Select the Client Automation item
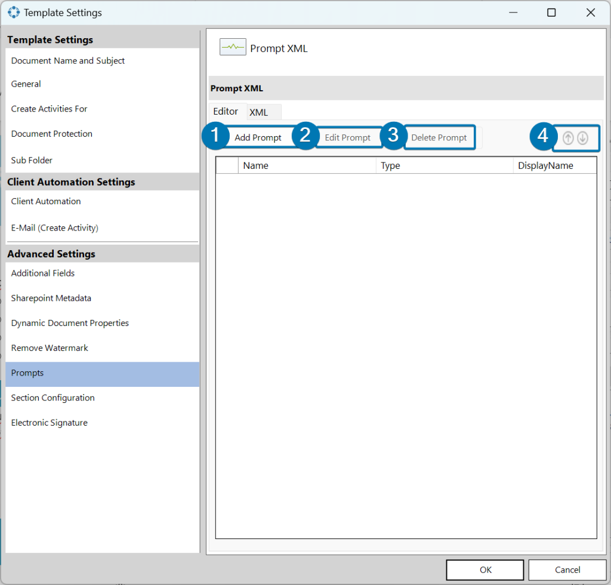 (103, 202)
